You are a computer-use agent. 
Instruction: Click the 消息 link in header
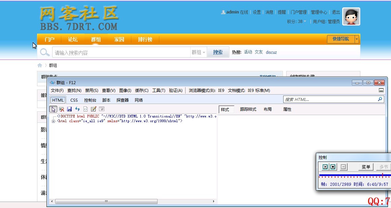point(269,12)
